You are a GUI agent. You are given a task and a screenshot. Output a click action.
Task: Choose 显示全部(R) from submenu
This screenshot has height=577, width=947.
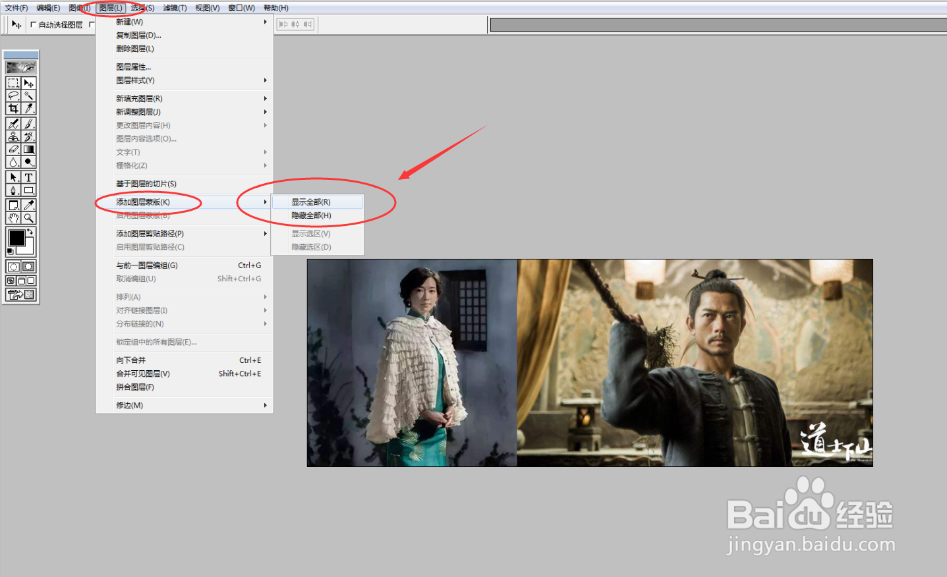pyautogui.click(x=317, y=202)
